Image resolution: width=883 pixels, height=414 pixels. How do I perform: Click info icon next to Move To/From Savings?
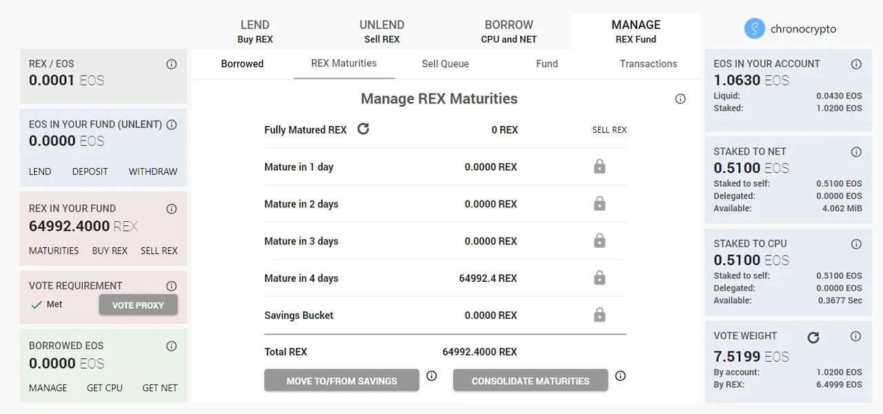click(432, 376)
